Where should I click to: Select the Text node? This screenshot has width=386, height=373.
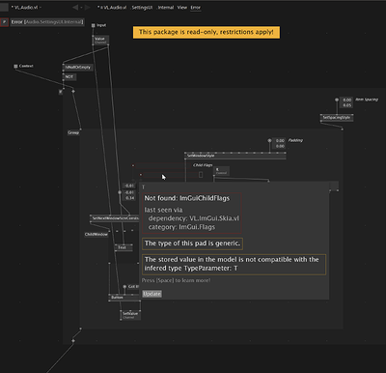pyautogui.click(x=124, y=247)
